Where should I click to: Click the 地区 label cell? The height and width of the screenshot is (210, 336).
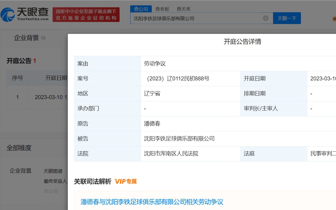tap(107, 94)
